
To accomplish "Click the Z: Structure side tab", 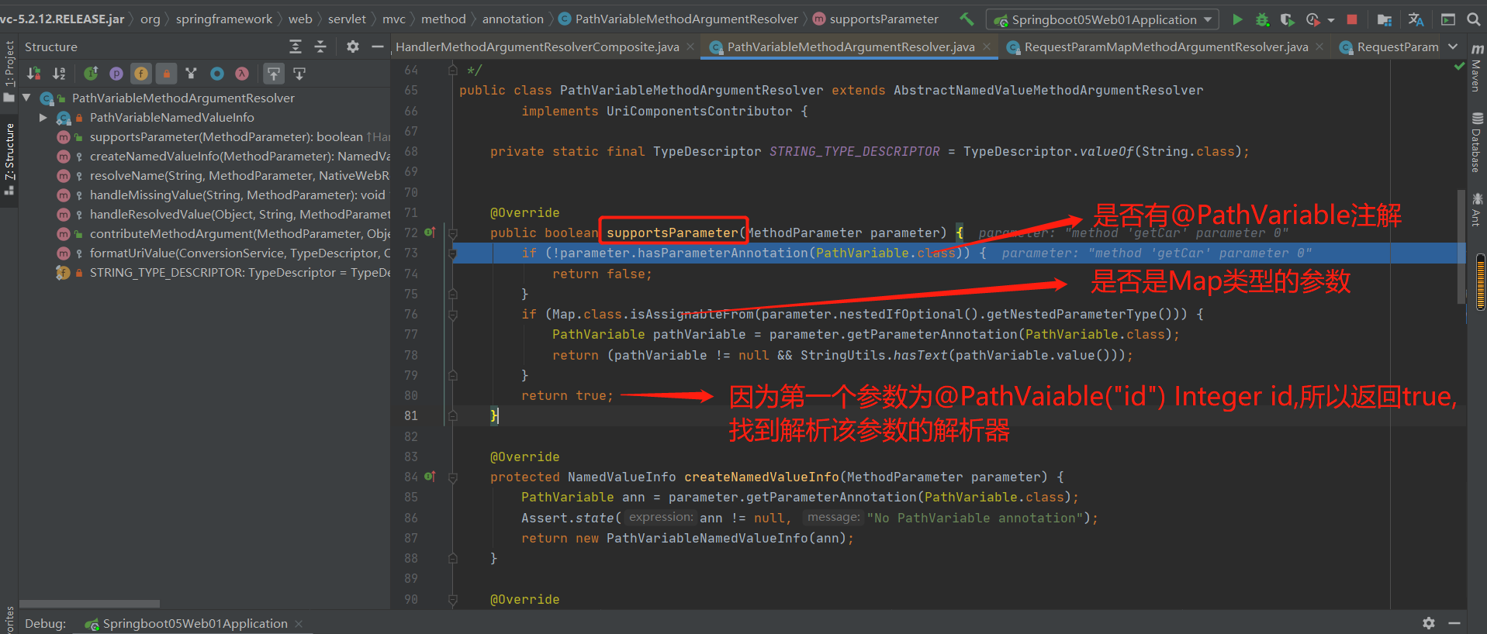I will point(9,159).
